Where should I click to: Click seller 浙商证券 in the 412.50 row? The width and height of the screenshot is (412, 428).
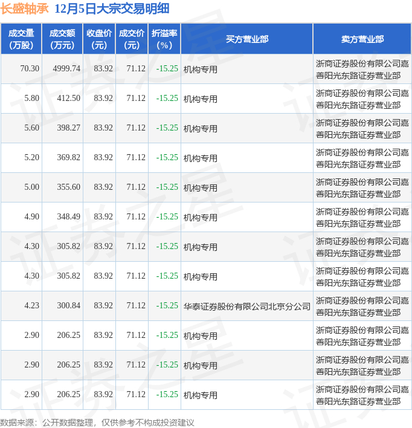(x=362, y=99)
